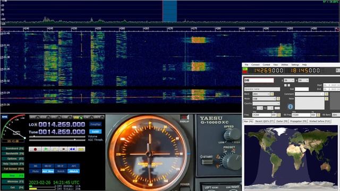
Task: Open the Connect menu
Action: tap(255, 65)
